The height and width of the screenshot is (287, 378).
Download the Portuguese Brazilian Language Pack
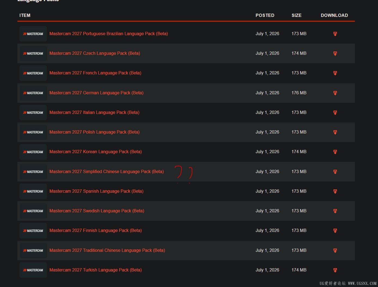[x=335, y=34]
